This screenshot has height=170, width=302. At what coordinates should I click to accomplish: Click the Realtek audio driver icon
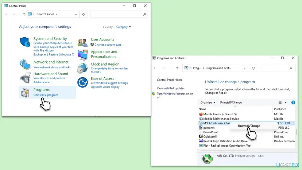(201, 141)
